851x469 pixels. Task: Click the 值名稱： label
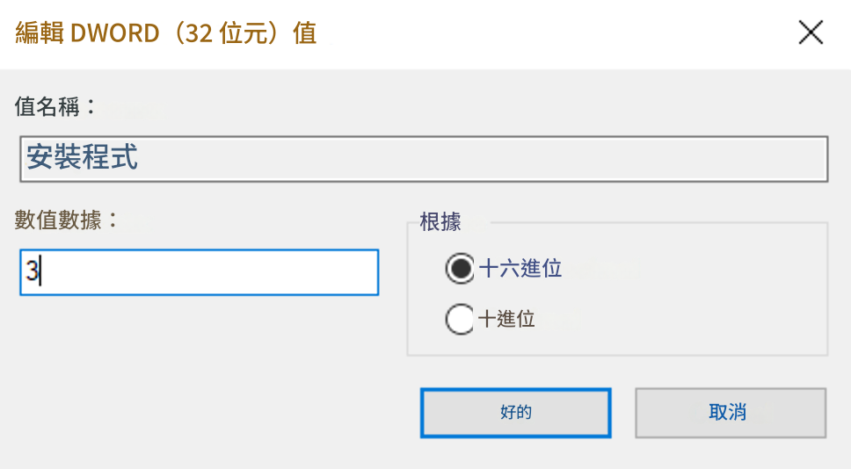point(55,107)
